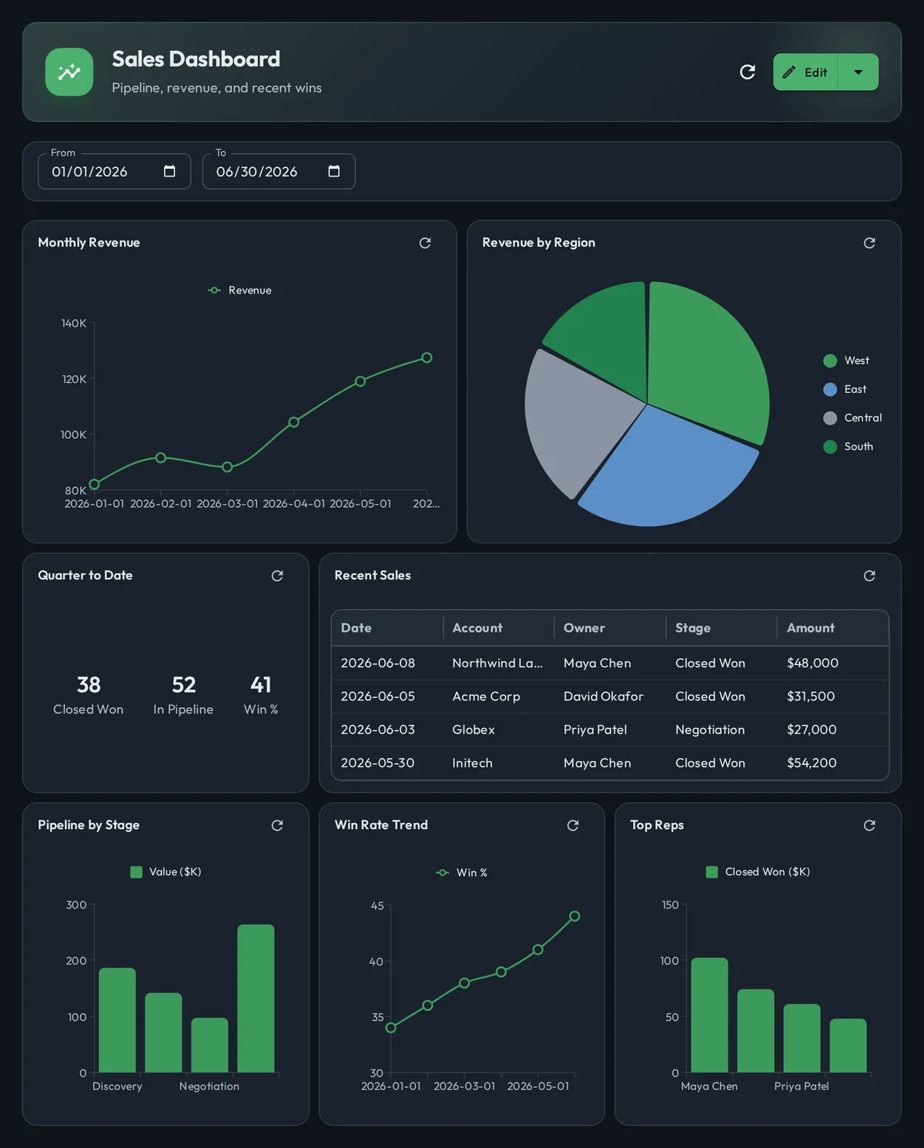Click the $27,000 amount cell
924x1148 pixels.
point(833,730)
